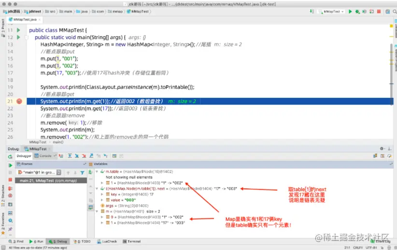Viewport: 397px width, 250px height.
Task: Click the mmap breadcrumb folder
Action: 115,12
